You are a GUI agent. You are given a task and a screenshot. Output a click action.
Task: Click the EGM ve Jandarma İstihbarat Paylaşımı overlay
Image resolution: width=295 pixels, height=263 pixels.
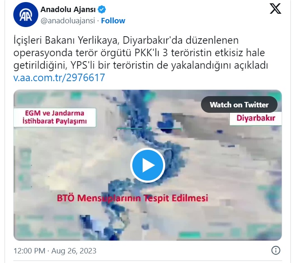click(x=55, y=117)
